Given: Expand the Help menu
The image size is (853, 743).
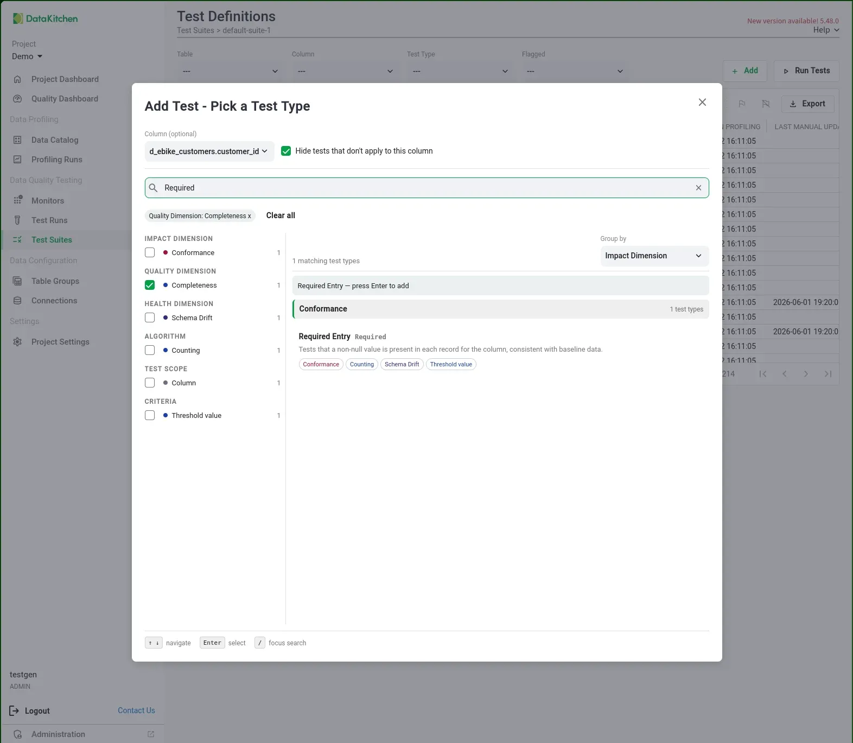Looking at the screenshot, I should coord(826,30).
